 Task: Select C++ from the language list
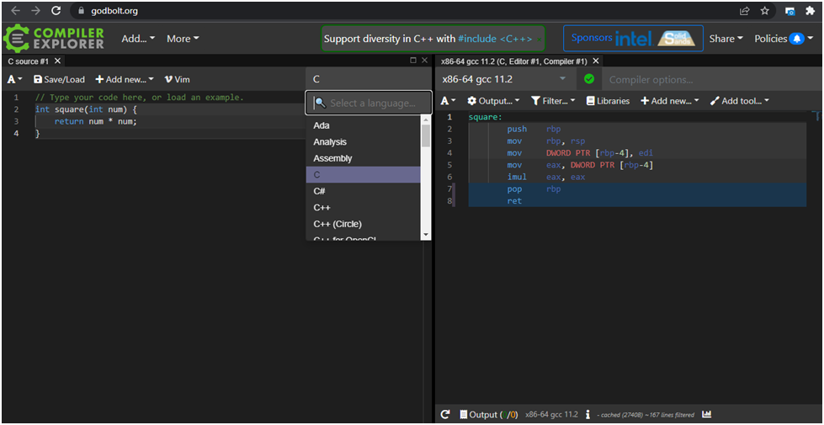[322, 207]
